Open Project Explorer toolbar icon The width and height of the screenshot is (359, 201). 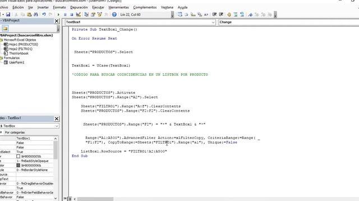[x=86, y=15]
